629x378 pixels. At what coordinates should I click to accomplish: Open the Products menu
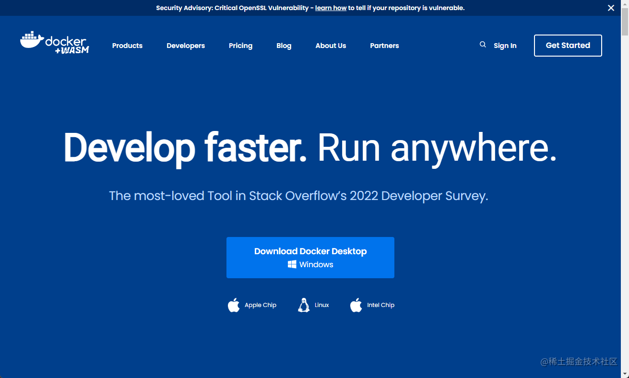pos(127,46)
